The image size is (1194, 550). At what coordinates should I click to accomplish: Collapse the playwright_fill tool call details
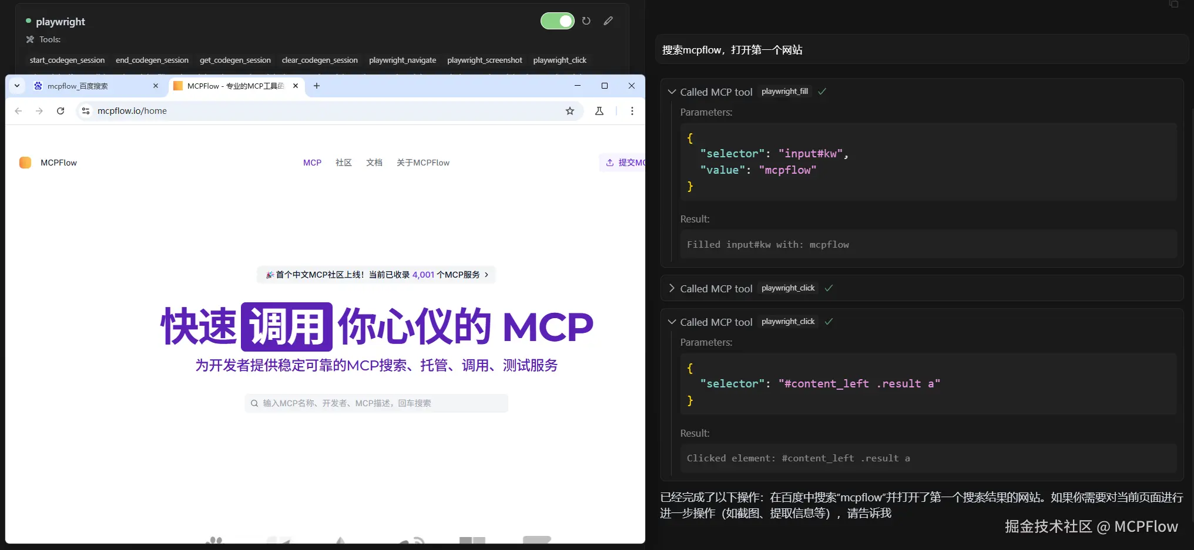(x=672, y=92)
